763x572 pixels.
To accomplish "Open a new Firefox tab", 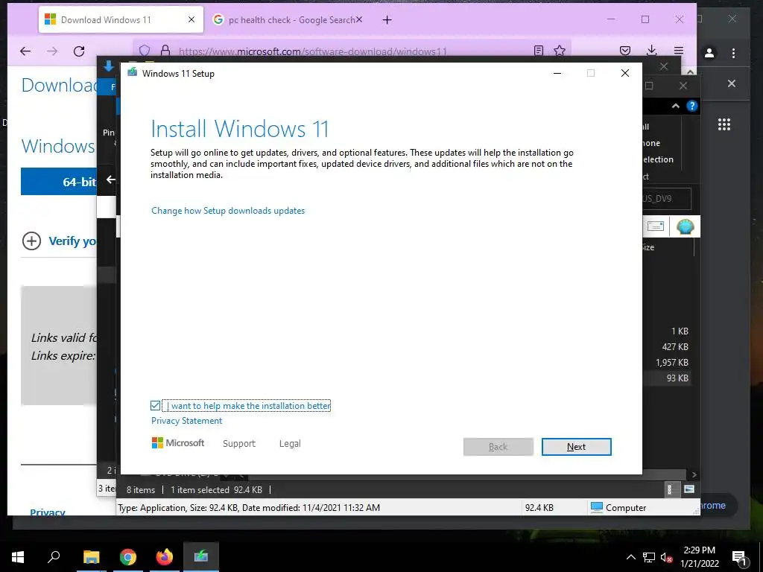I will point(387,20).
